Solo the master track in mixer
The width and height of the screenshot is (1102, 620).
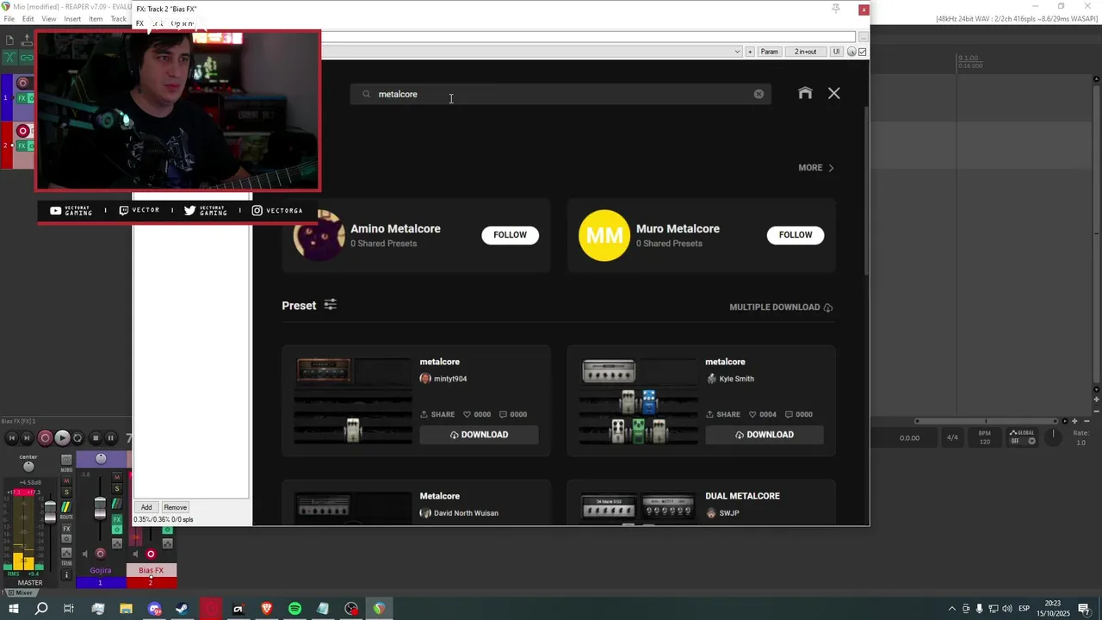(66, 492)
